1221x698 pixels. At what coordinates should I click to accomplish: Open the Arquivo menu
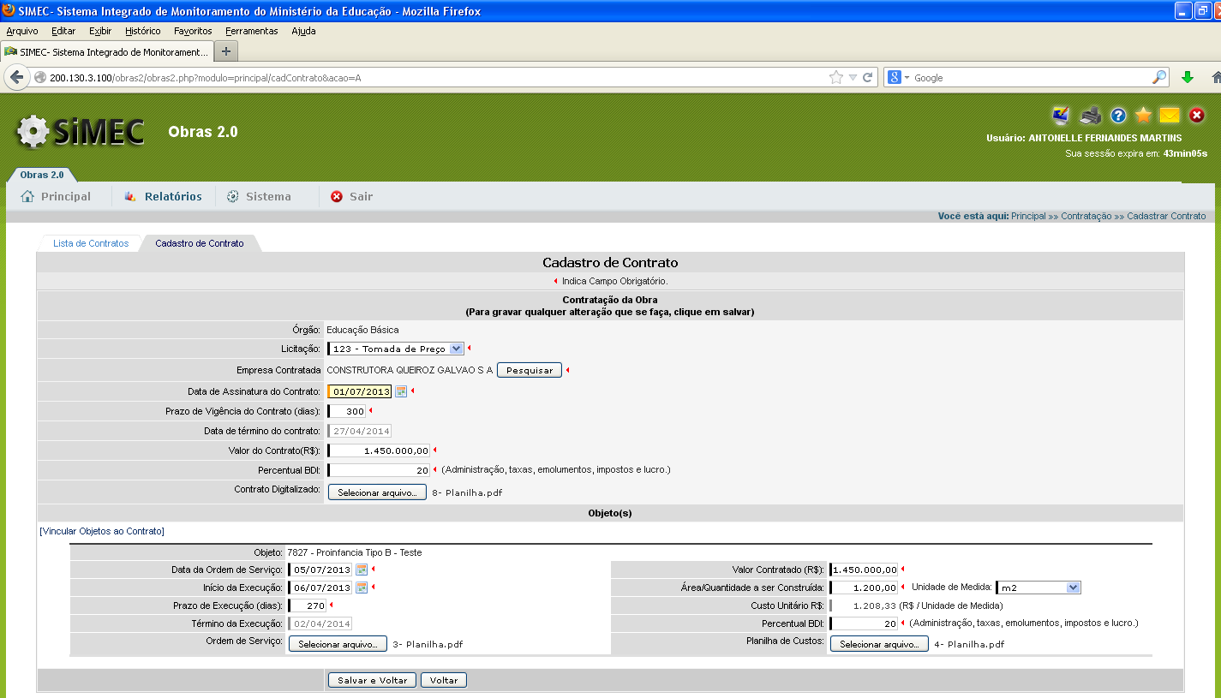pyautogui.click(x=22, y=31)
